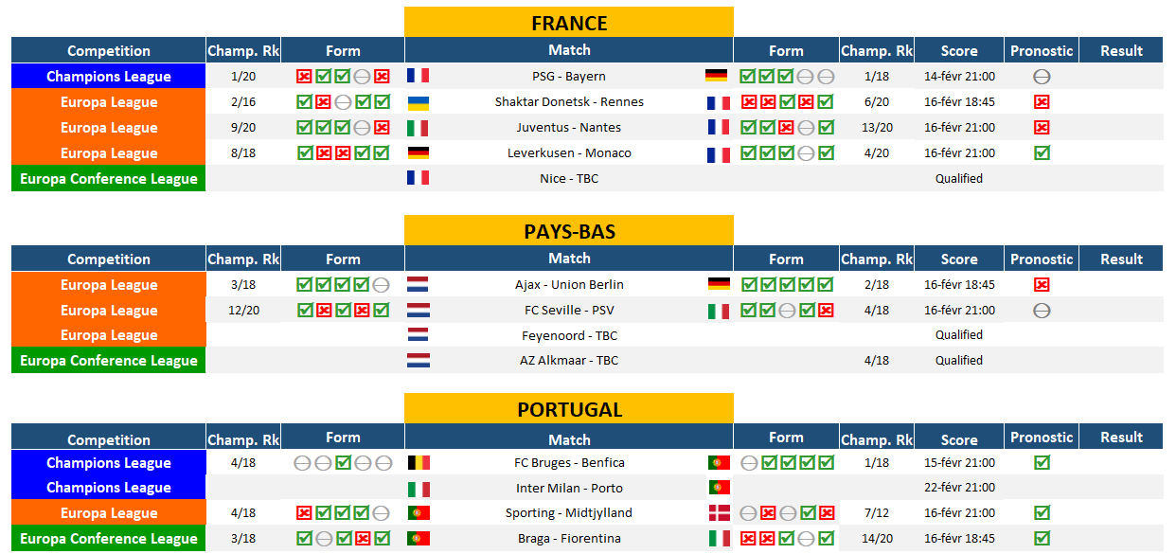Click the Ukrainian flag beside Shaktar Donetsk
Screen dimensions: 1176x554
click(x=418, y=102)
